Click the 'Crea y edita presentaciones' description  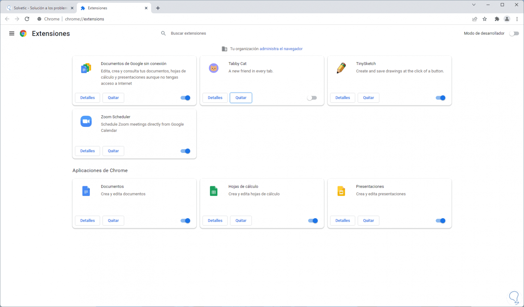click(x=381, y=194)
